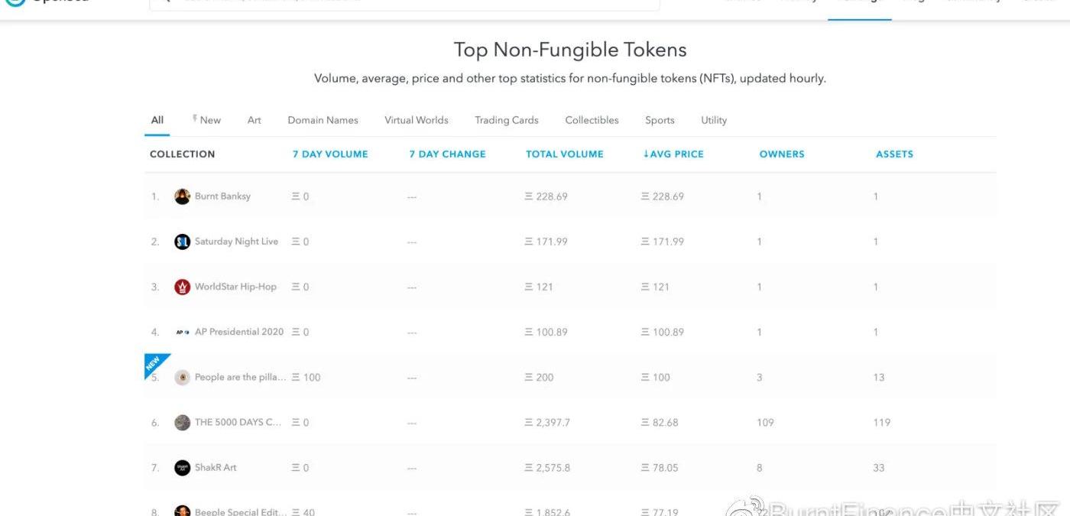Viewport: 1070px width, 516px height.
Task: Click ShakR Art total volume 2,575.8
Action: tap(547, 467)
